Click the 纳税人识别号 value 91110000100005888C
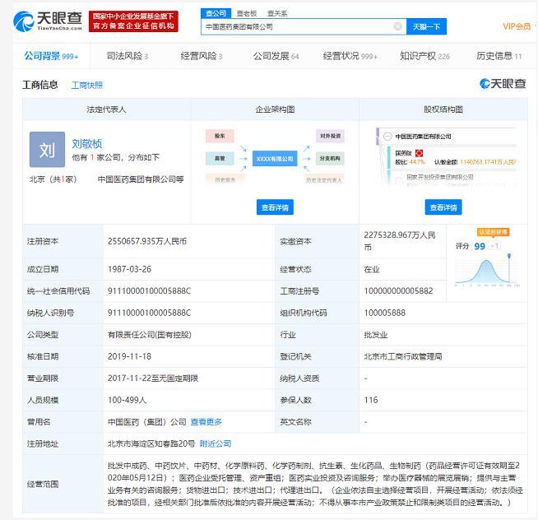The width and height of the screenshot is (538, 520). pyautogui.click(x=149, y=313)
